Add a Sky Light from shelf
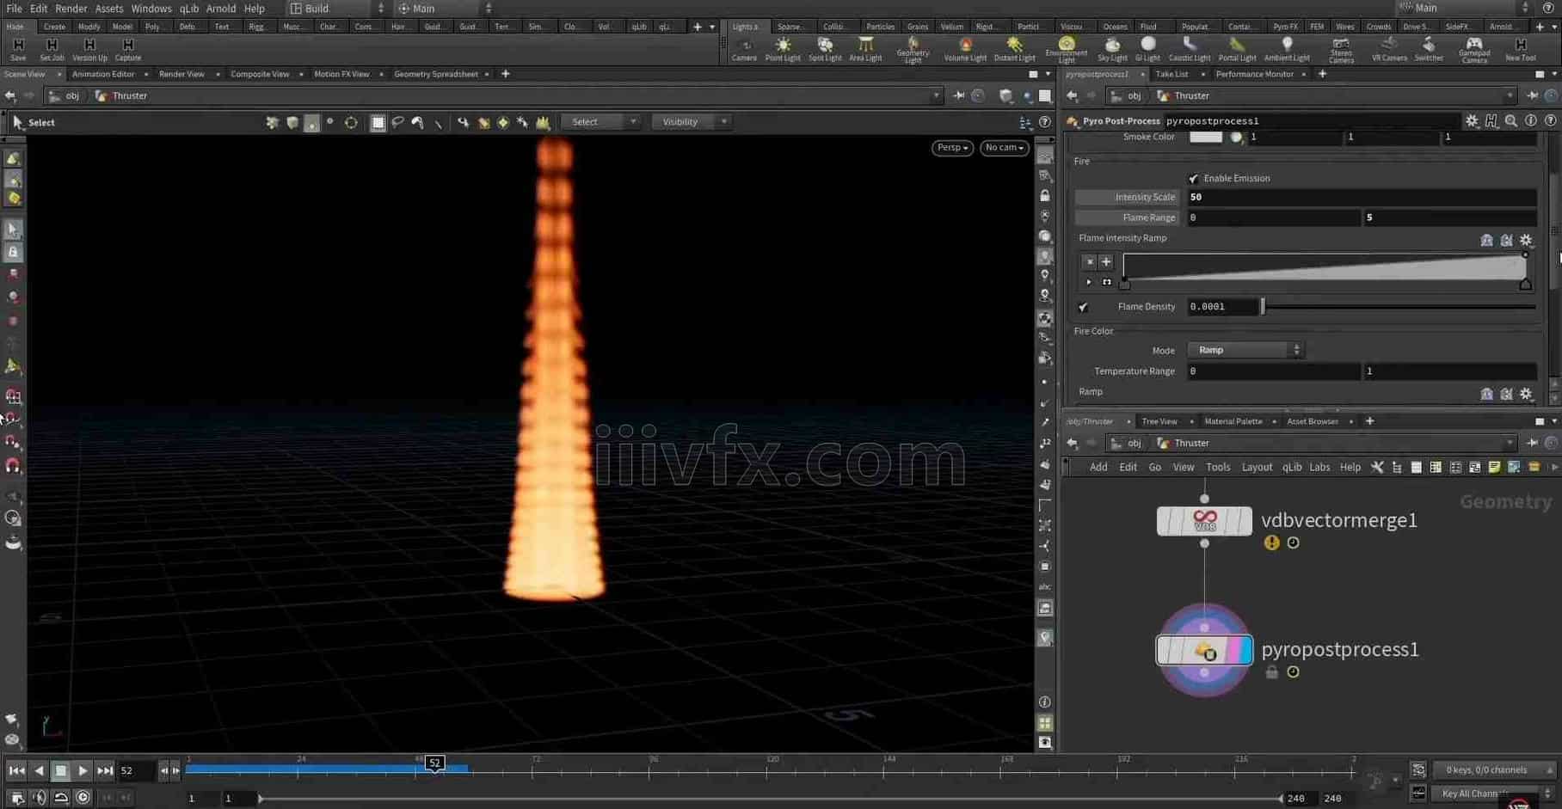Viewport: 1562px width, 809px height. pyautogui.click(x=1111, y=48)
